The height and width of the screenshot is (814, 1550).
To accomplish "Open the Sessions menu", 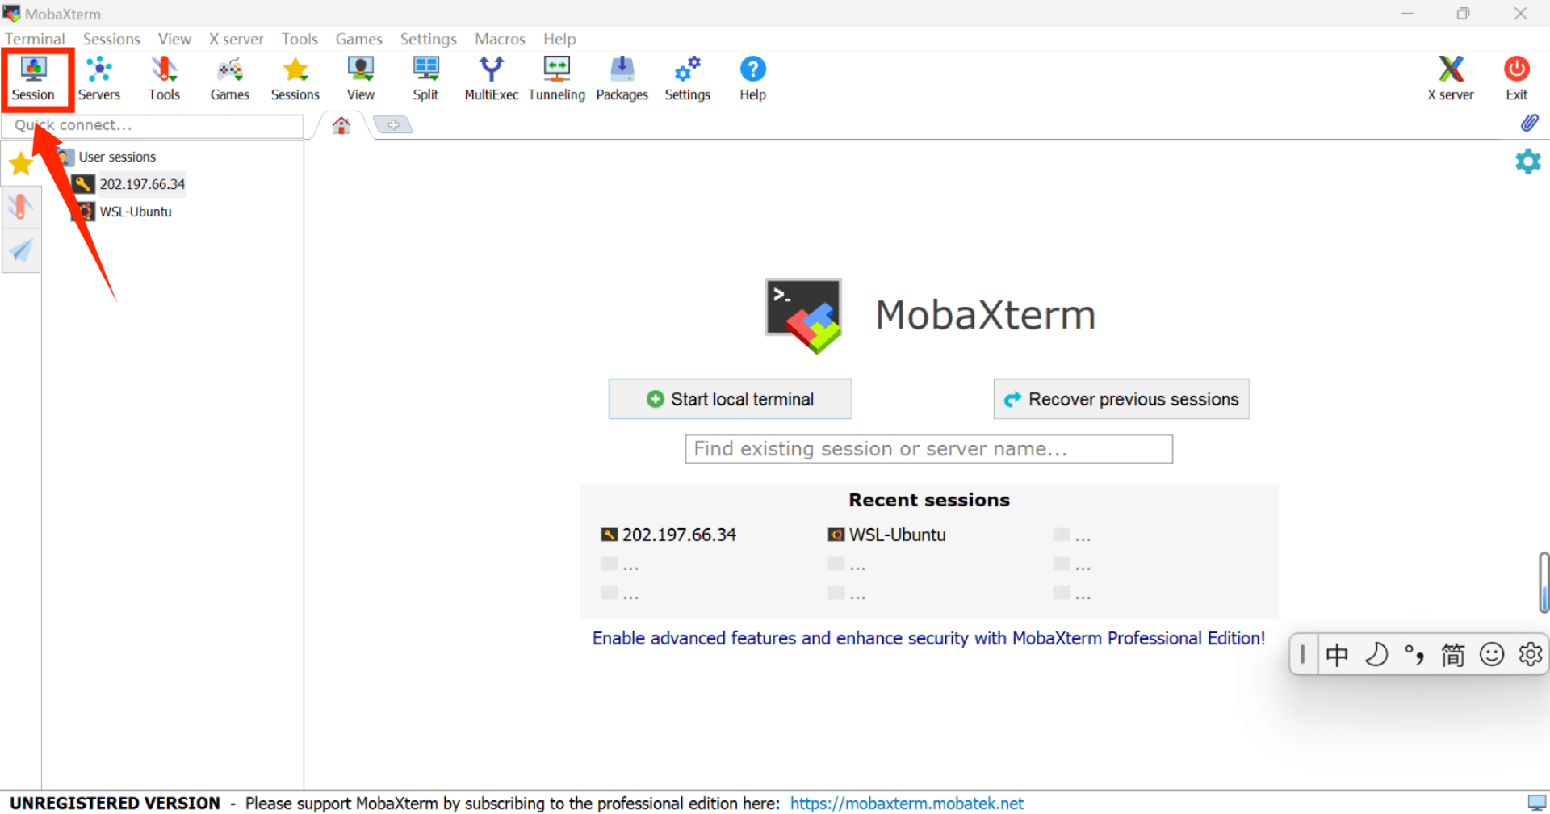I will [111, 39].
